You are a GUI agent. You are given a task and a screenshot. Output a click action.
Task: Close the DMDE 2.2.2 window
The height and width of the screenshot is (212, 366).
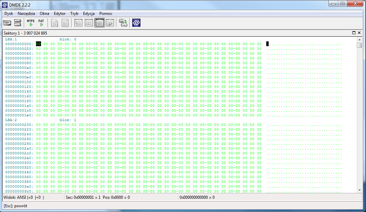[355, 4]
